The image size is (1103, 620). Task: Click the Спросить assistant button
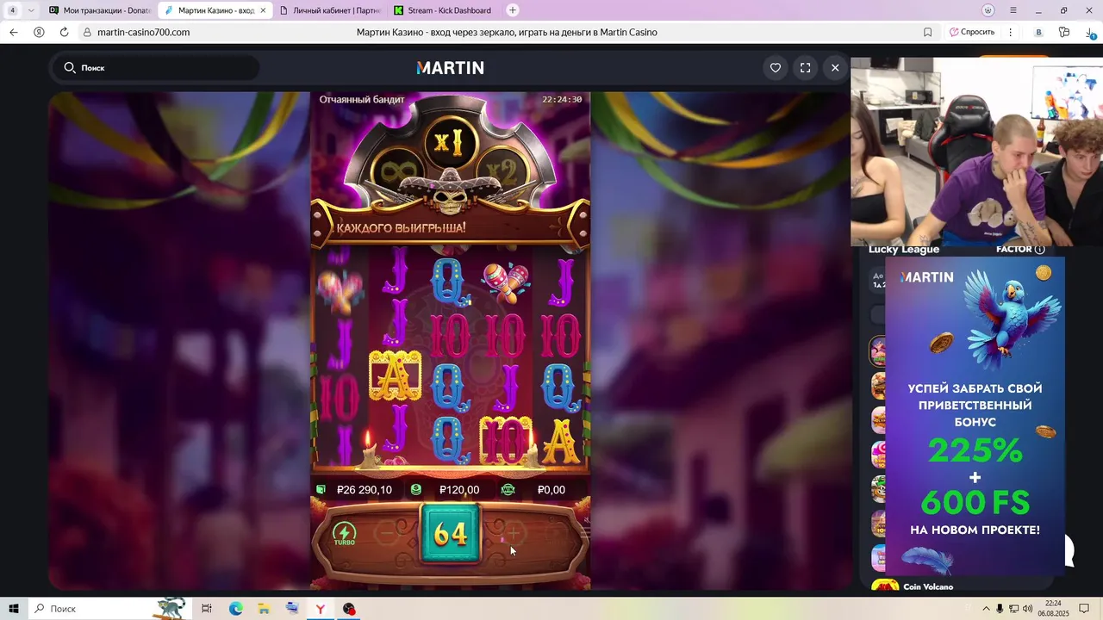click(972, 32)
